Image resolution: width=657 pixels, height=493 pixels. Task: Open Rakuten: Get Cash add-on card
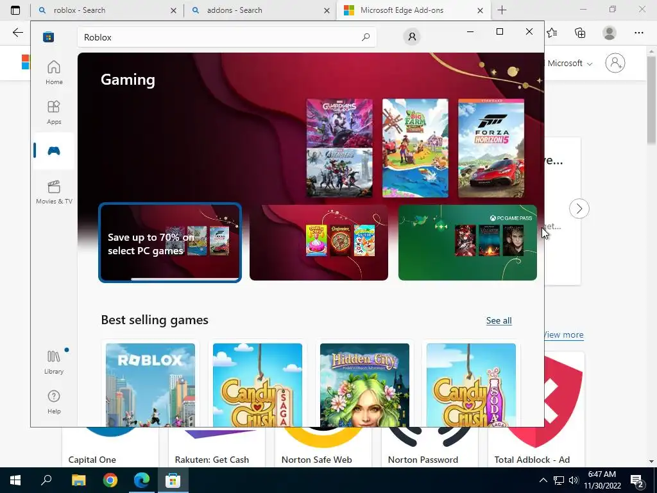[217, 447]
